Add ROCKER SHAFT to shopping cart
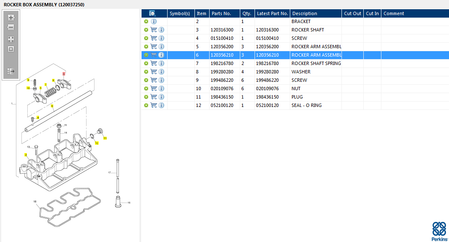The height and width of the screenshot is (242, 449). tap(154, 30)
